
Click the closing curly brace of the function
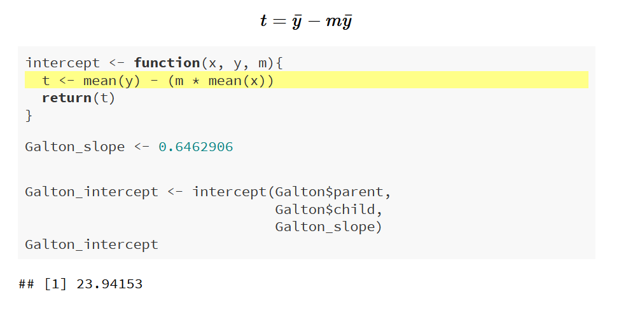(29, 115)
